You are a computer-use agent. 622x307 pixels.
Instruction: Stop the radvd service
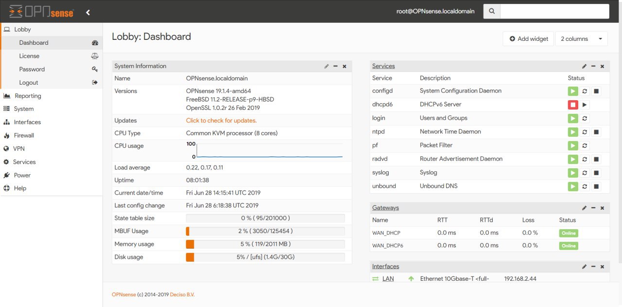tap(597, 159)
